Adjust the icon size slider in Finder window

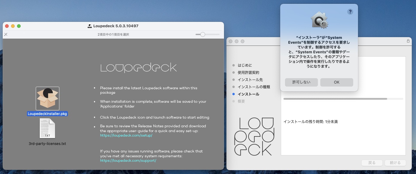coord(203,34)
